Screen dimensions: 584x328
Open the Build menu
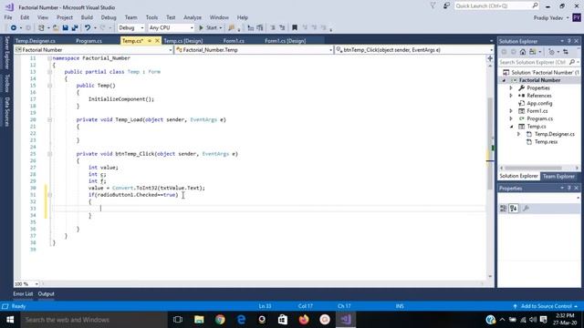87,17
